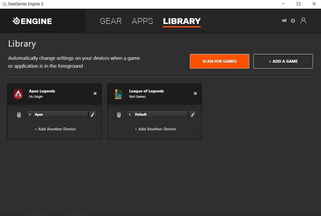Open the user account profile icon
The image size is (321, 216).
click(303, 20)
